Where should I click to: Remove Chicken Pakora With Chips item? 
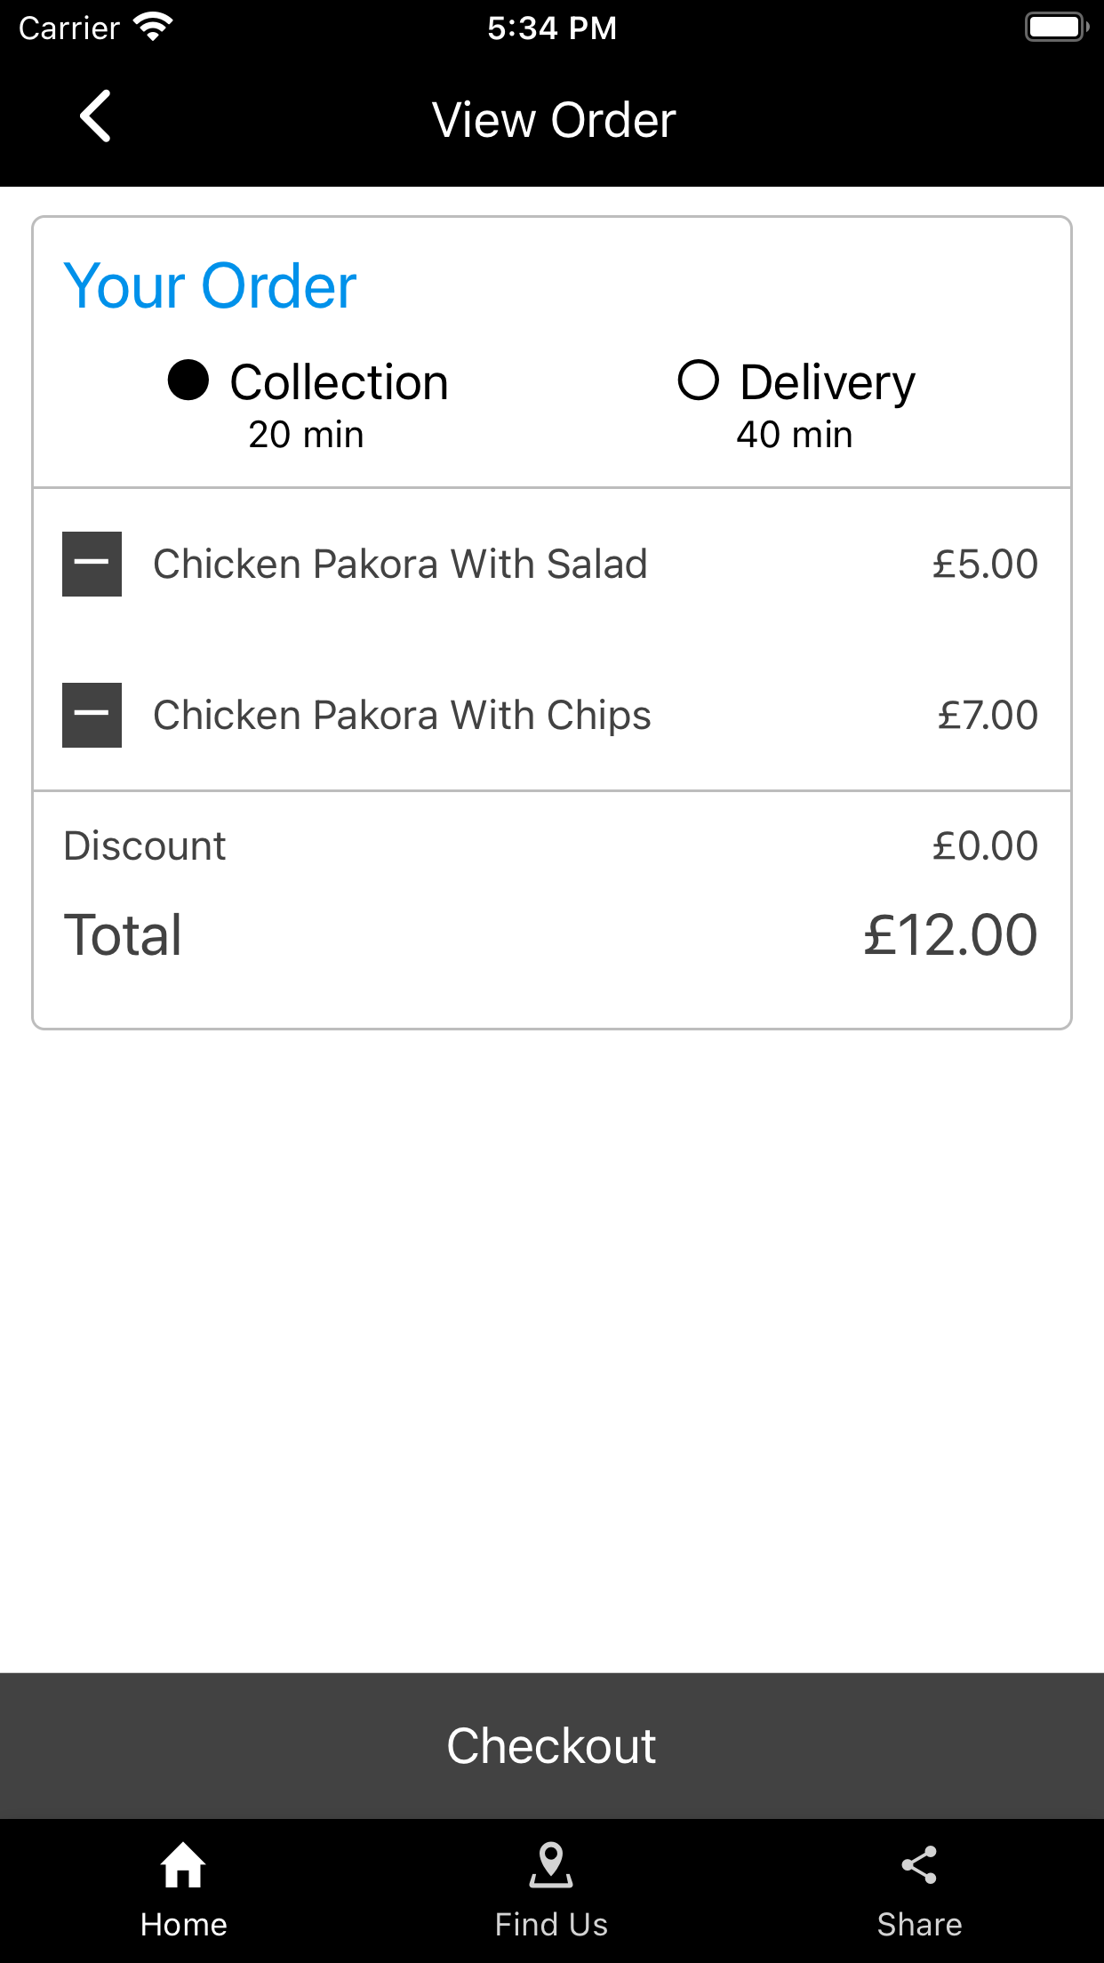tap(92, 715)
